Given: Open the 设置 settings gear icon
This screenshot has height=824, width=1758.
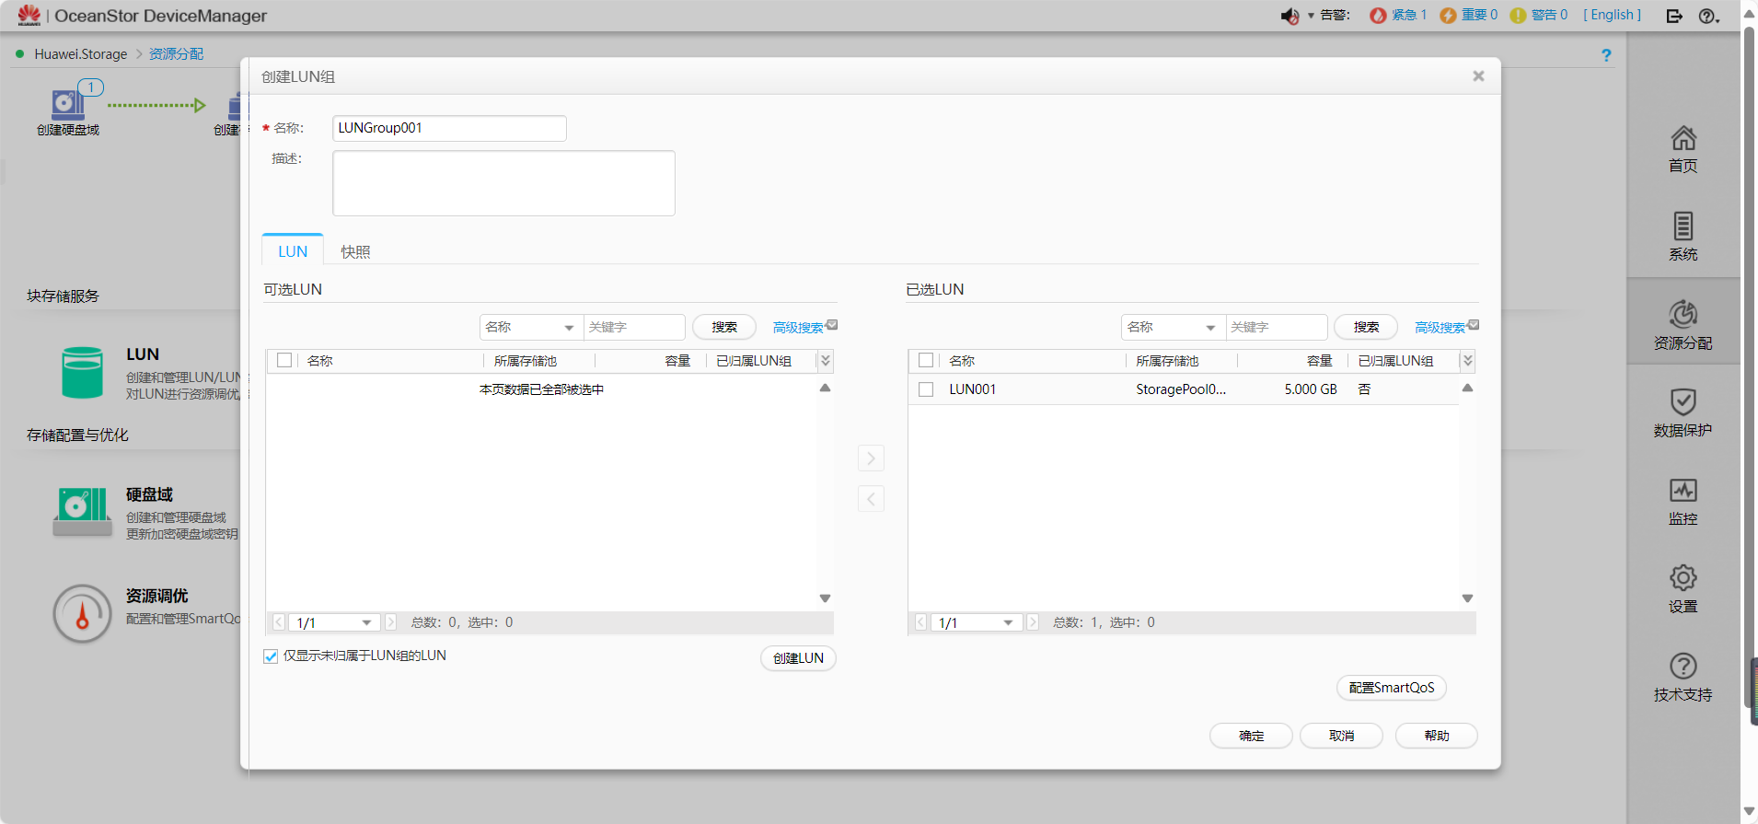Looking at the screenshot, I should (x=1683, y=579).
